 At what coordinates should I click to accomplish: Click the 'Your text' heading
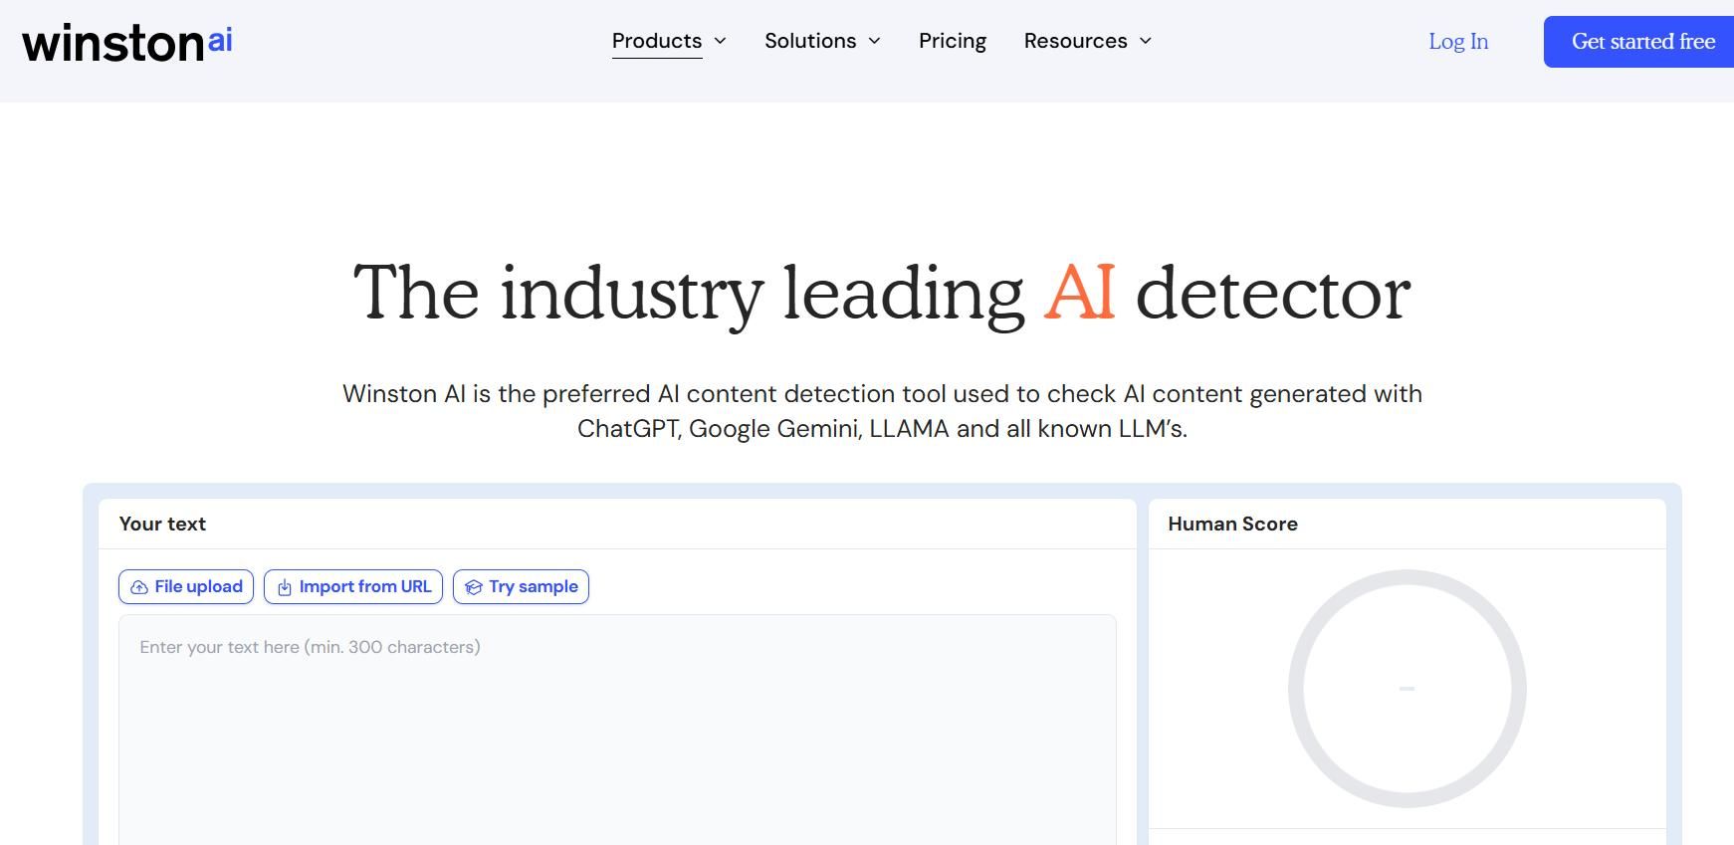pyautogui.click(x=162, y=524)
